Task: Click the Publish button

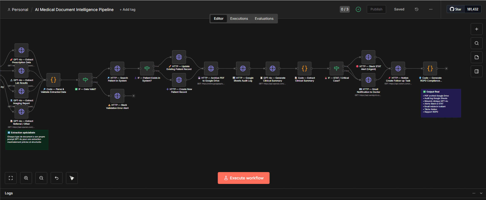Action: 376,9
